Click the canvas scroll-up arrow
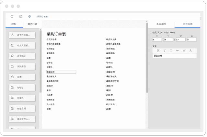This screenshot has height=137, width=207. (147, 21)
